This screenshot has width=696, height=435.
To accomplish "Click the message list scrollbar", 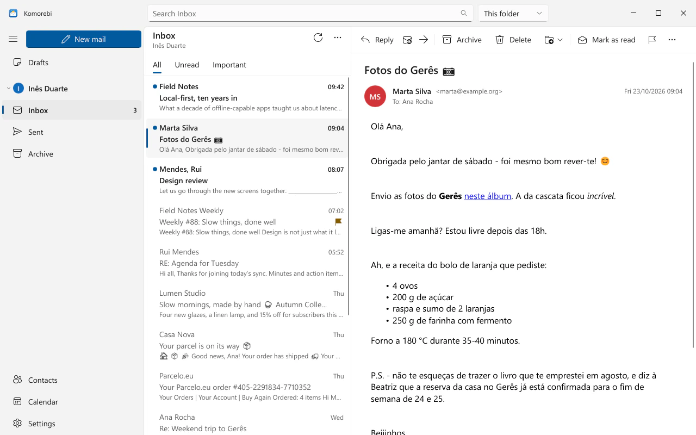I will coord(349,196).
